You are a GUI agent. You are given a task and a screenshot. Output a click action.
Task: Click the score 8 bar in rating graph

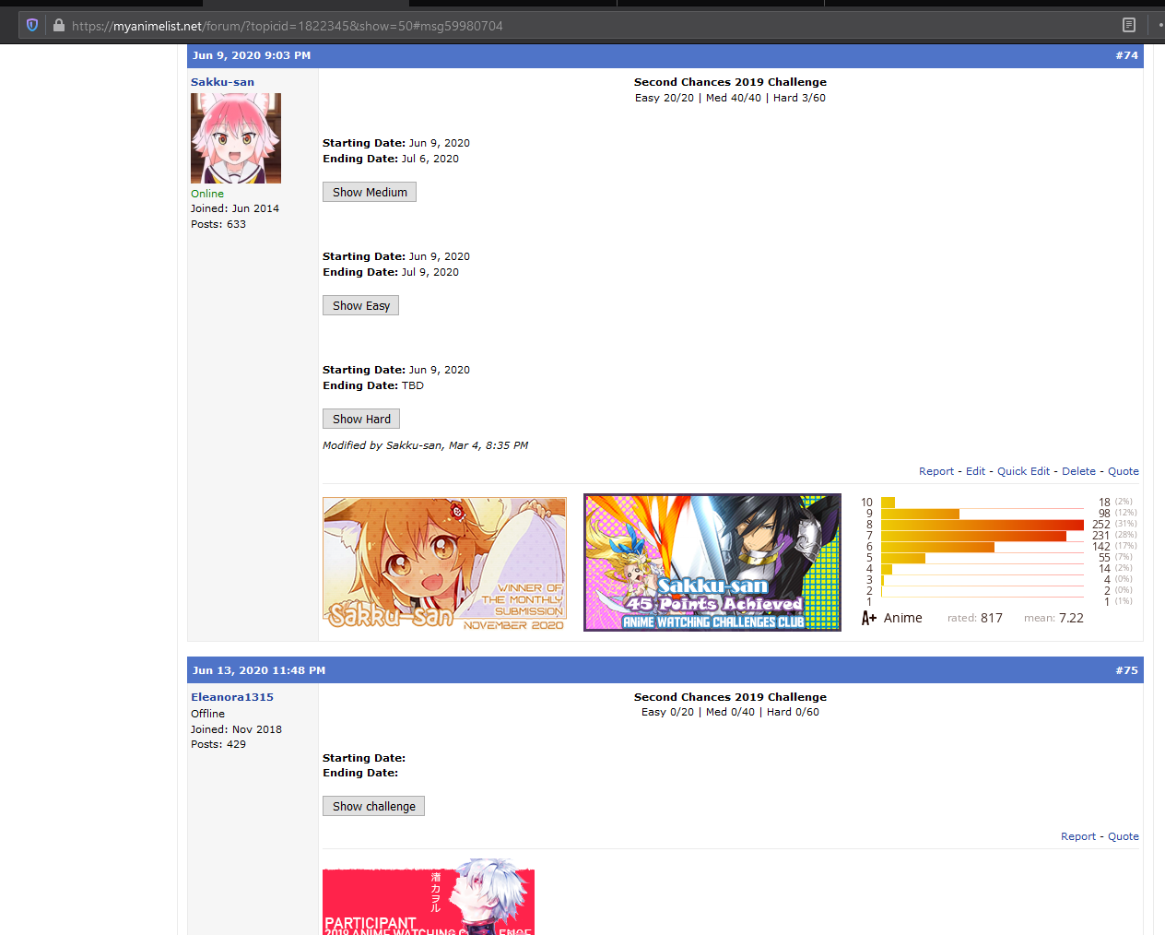pyautogui.click(x=983, y=525)
